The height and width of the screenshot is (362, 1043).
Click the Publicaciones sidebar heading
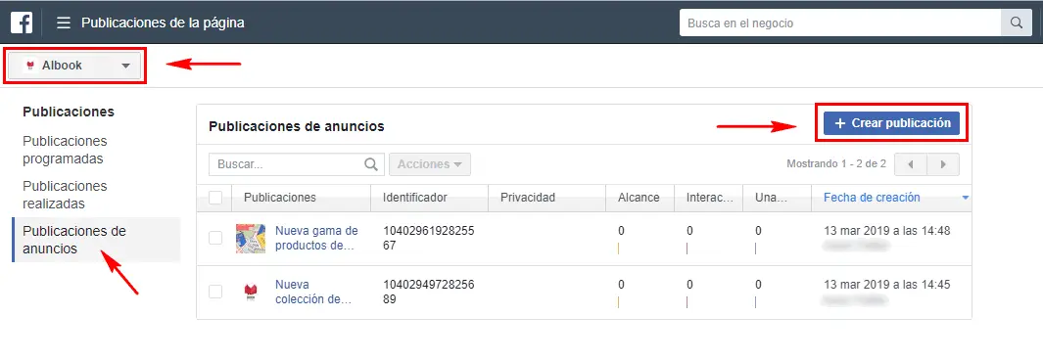[x=69, y=112]
